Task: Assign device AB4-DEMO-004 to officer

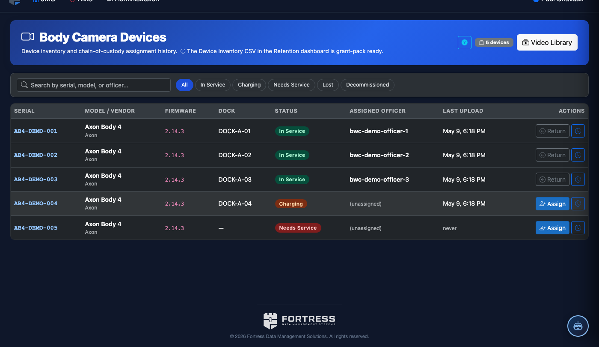Action: 552,204
